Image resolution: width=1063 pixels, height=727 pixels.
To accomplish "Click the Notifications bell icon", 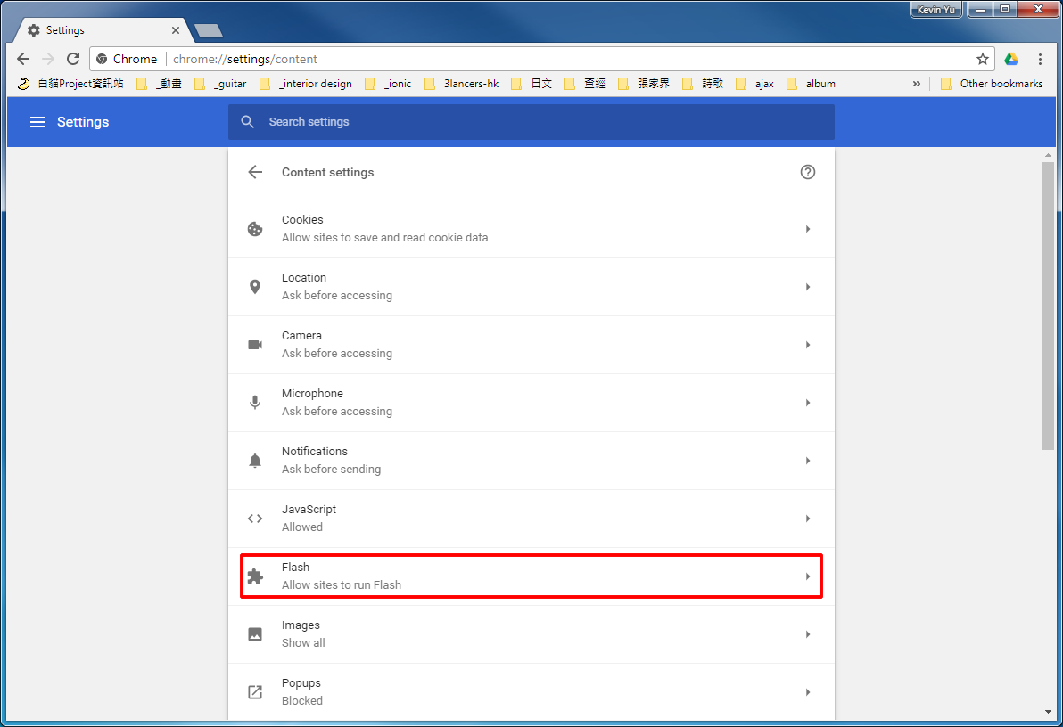I will click(x=255, y=461).
